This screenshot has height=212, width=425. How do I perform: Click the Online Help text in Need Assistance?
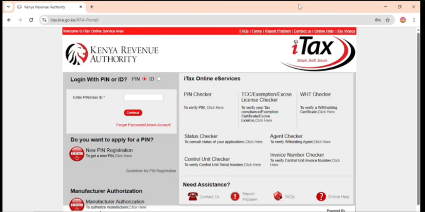click(x=339, y=197)
